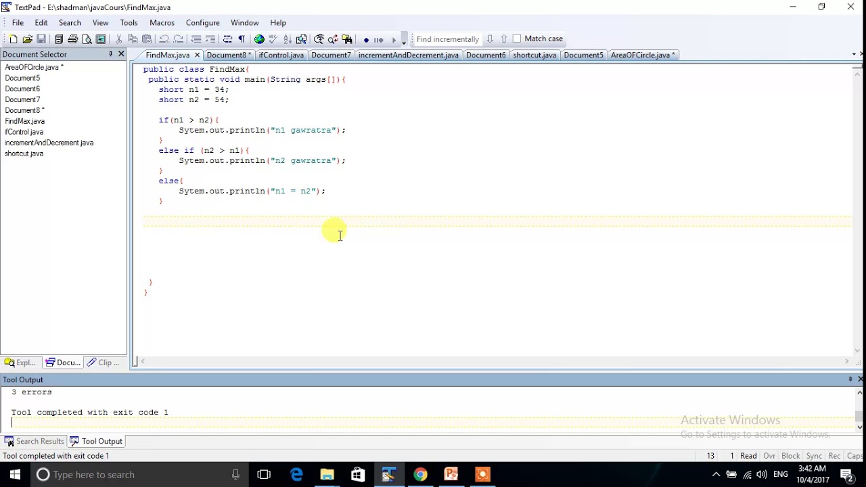The width and height of the screenshot is (866, 487).
Task: Click the Sort A-Z icon
Action: (288, 39)
